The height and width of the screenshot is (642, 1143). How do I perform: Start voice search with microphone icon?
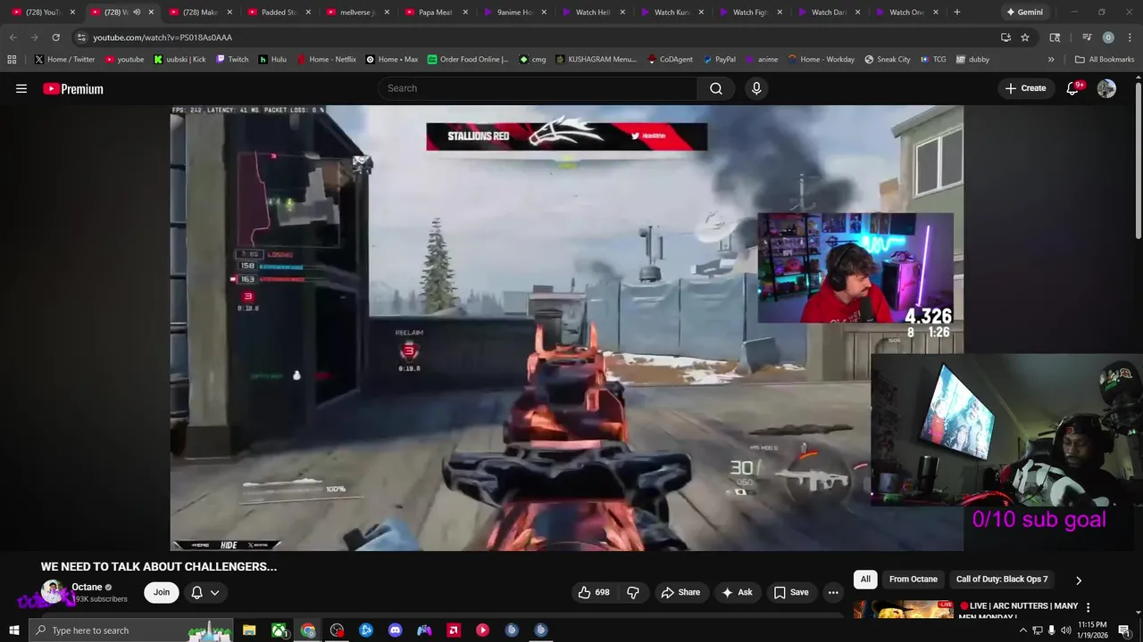pos(756,88)
